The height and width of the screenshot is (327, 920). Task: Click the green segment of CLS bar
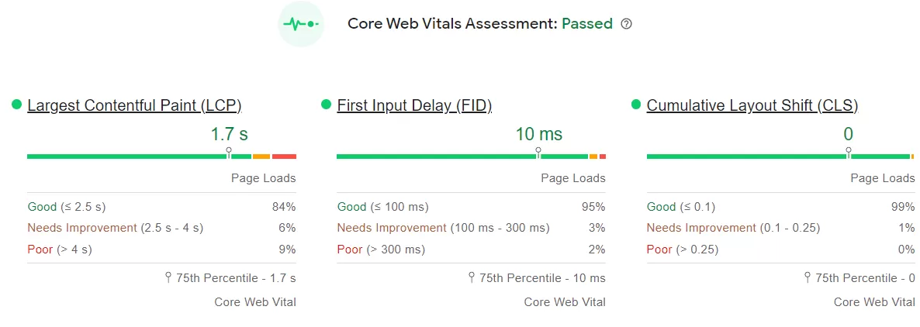745,157
